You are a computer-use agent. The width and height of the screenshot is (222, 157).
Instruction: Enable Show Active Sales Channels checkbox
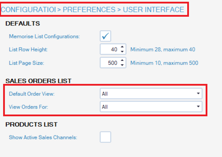coord(105,137)
